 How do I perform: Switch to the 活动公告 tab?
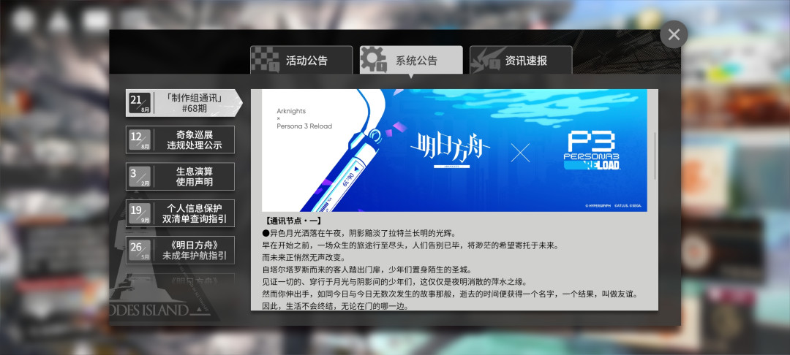[301, 61]
